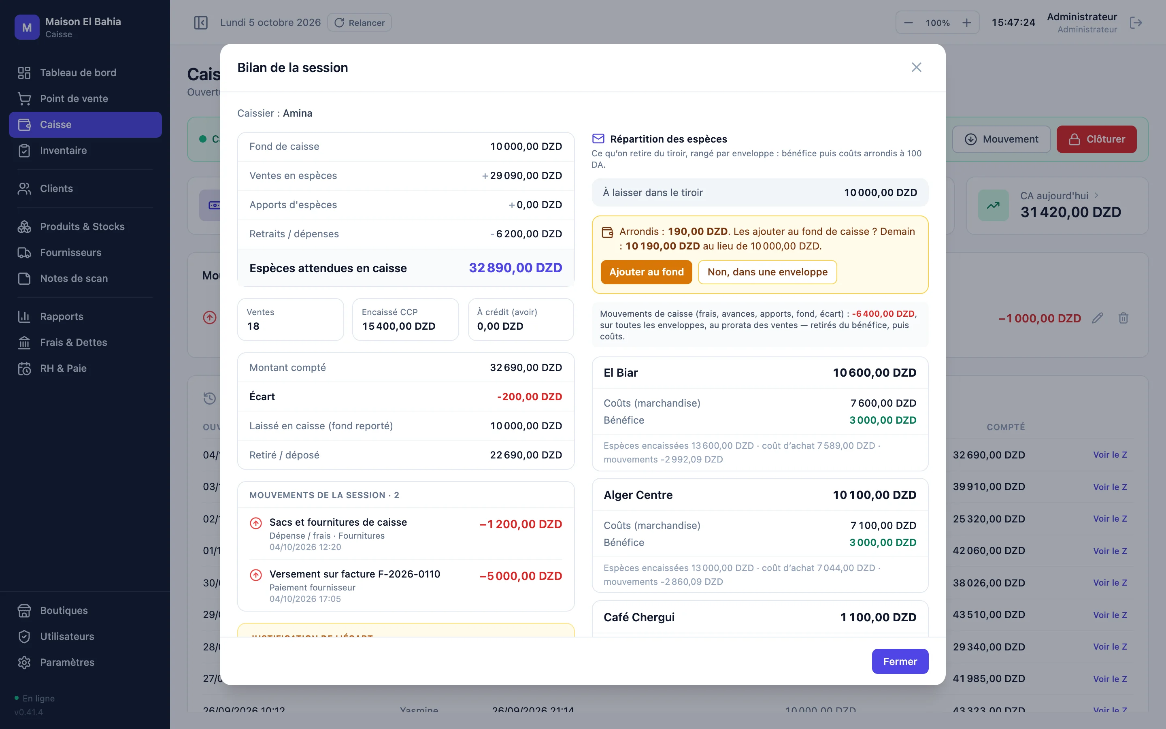Open Voir le Z for 39 910,00 row
The image size is (1166, 729).
[1110, 487]
